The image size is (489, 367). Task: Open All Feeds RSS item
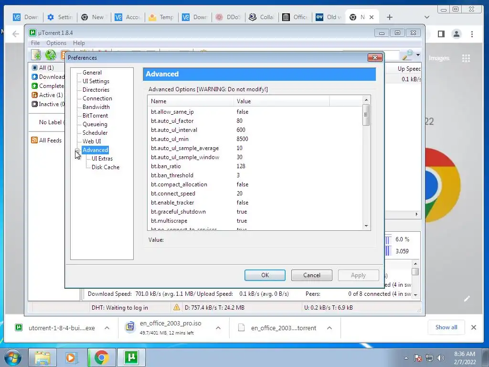coord(46,140)
